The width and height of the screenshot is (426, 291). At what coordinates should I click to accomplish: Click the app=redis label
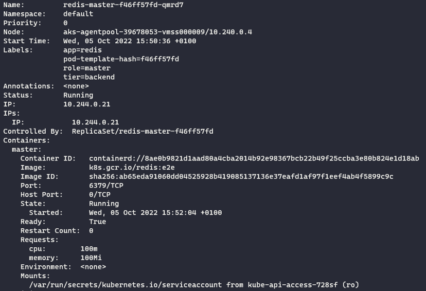(82, 50)
